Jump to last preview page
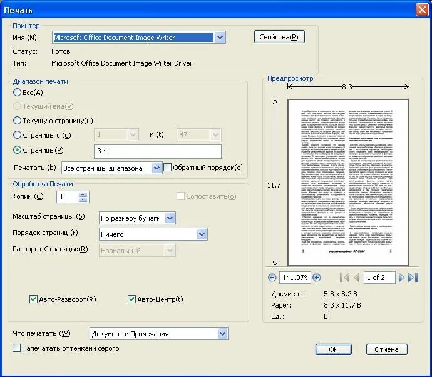432x377 pixels. coord(413,278)
